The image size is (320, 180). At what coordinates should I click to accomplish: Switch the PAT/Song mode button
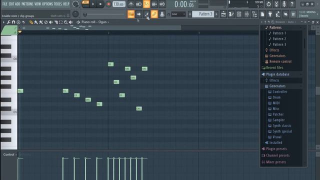[x=85, y=4]
